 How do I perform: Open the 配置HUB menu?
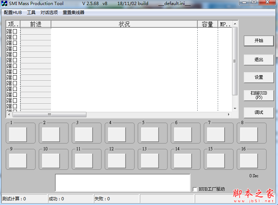[13, 13]
